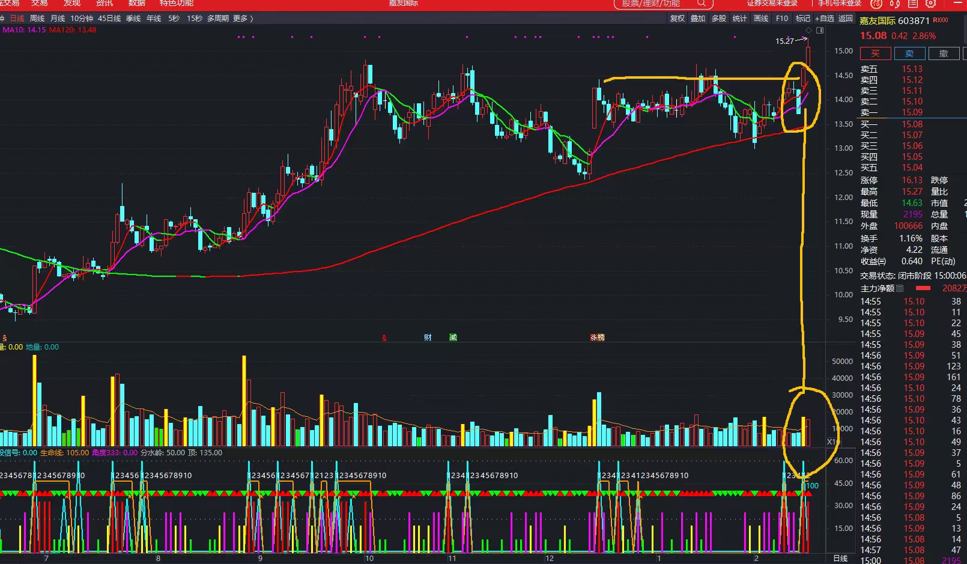Click 证券交易未登录 login link
Viewport: 967px width, 564px height.
[772, 4]
